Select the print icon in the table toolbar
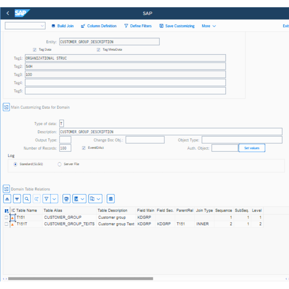289x289 pixels. 66,199
